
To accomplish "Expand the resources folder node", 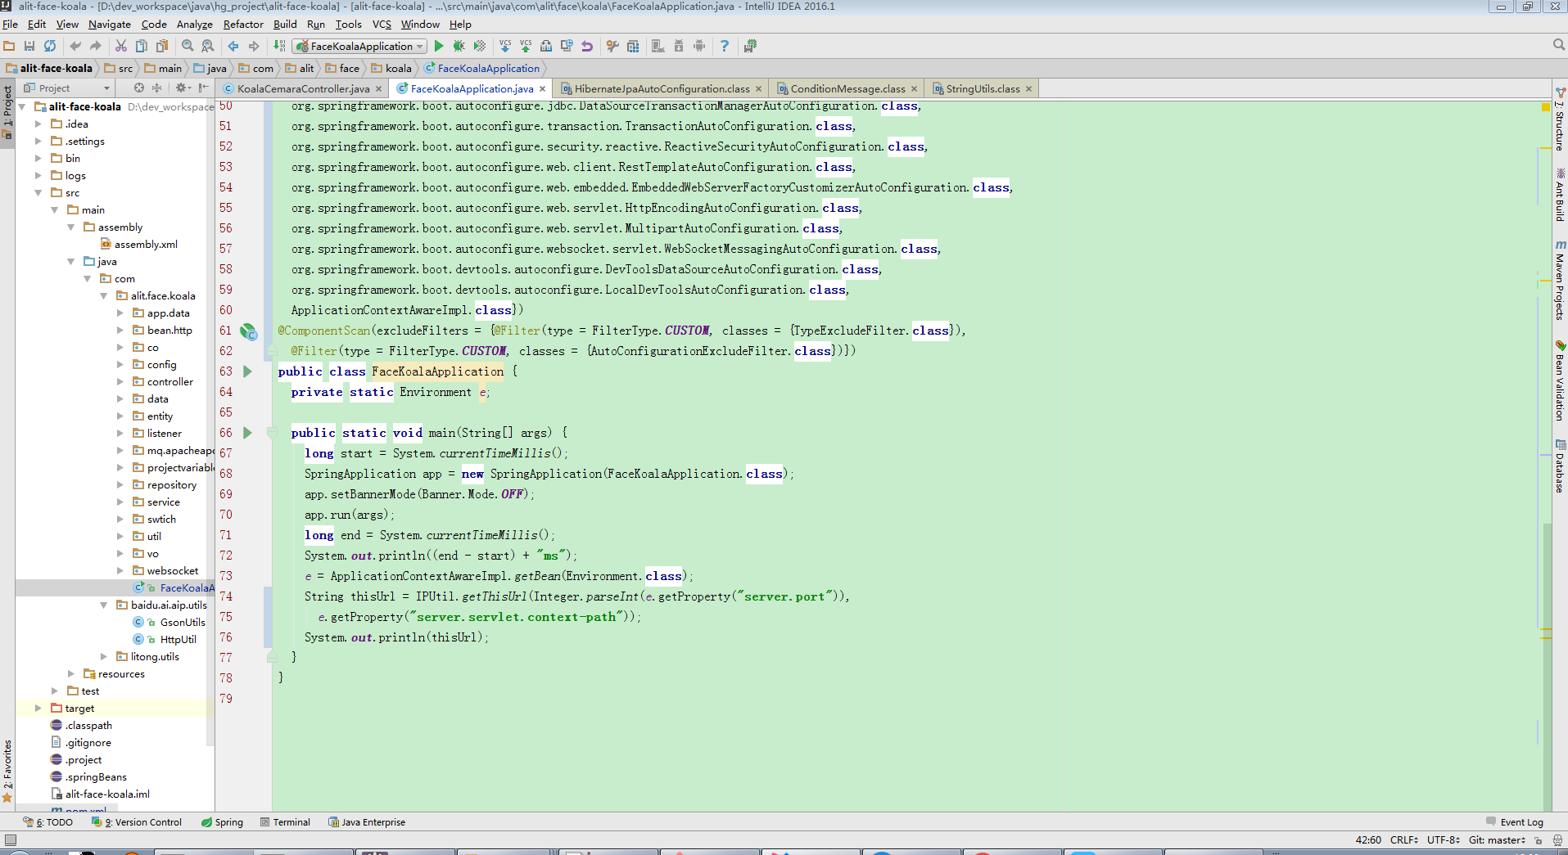I will tap(71, 674).
